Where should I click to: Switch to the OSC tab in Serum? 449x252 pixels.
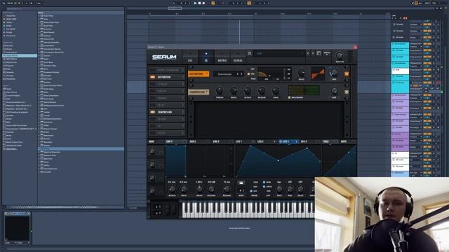[190, 57]
